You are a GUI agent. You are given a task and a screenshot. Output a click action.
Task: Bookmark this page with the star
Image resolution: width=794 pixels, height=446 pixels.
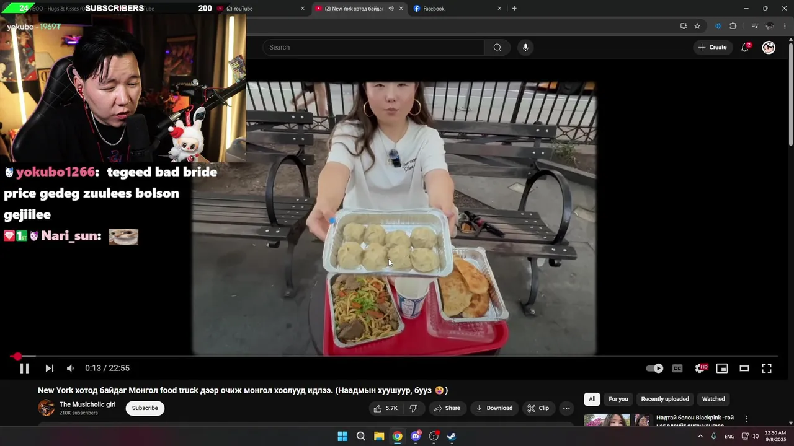click(x=697, y=26)
